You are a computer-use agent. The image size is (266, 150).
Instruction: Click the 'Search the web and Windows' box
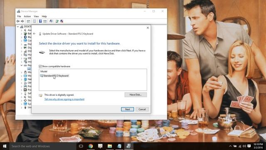42,146
